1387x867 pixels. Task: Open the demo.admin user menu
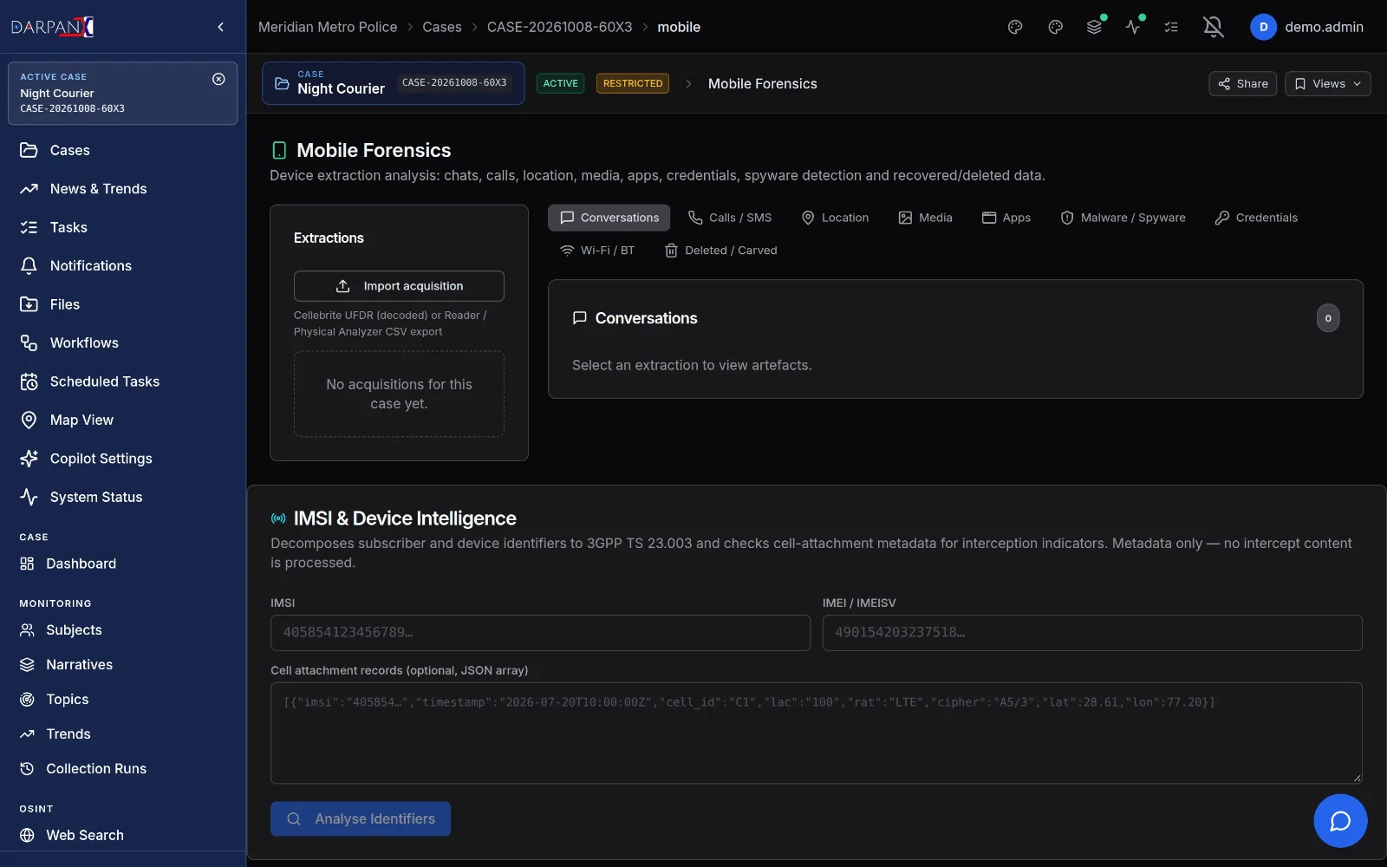coord(1307,27)
